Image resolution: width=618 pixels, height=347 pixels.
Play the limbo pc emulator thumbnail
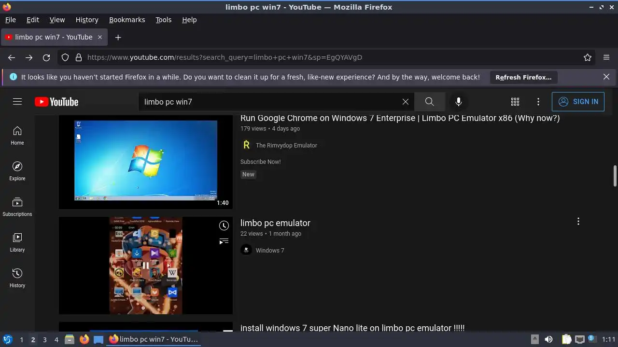click(146, 266)
